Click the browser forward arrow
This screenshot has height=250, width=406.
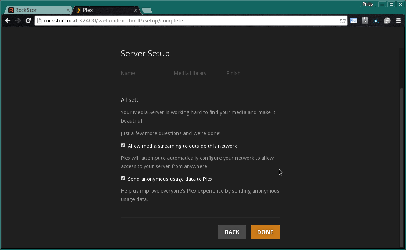pos(18,21)
